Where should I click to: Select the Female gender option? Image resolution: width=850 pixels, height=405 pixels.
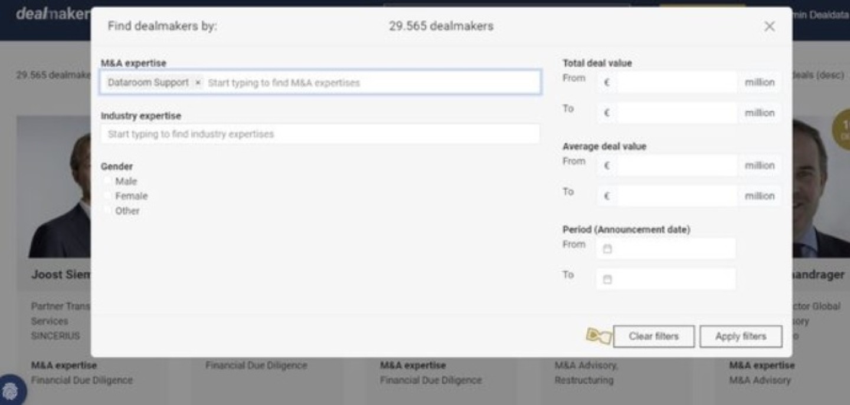[108, 196]
